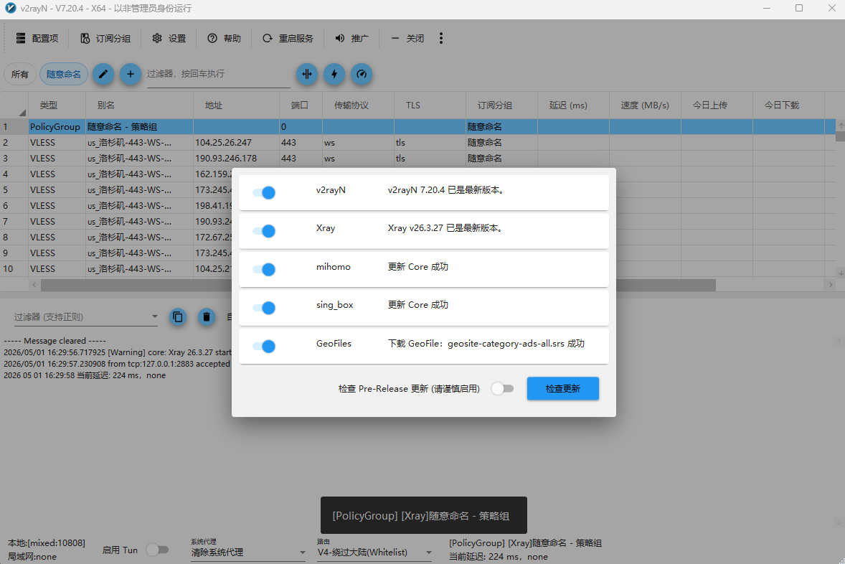Click the 检查更新 button
845x564 pixels.
tap(562, 388)
